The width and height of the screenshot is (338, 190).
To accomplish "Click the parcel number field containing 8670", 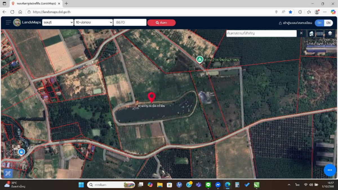I will point(130,23).
